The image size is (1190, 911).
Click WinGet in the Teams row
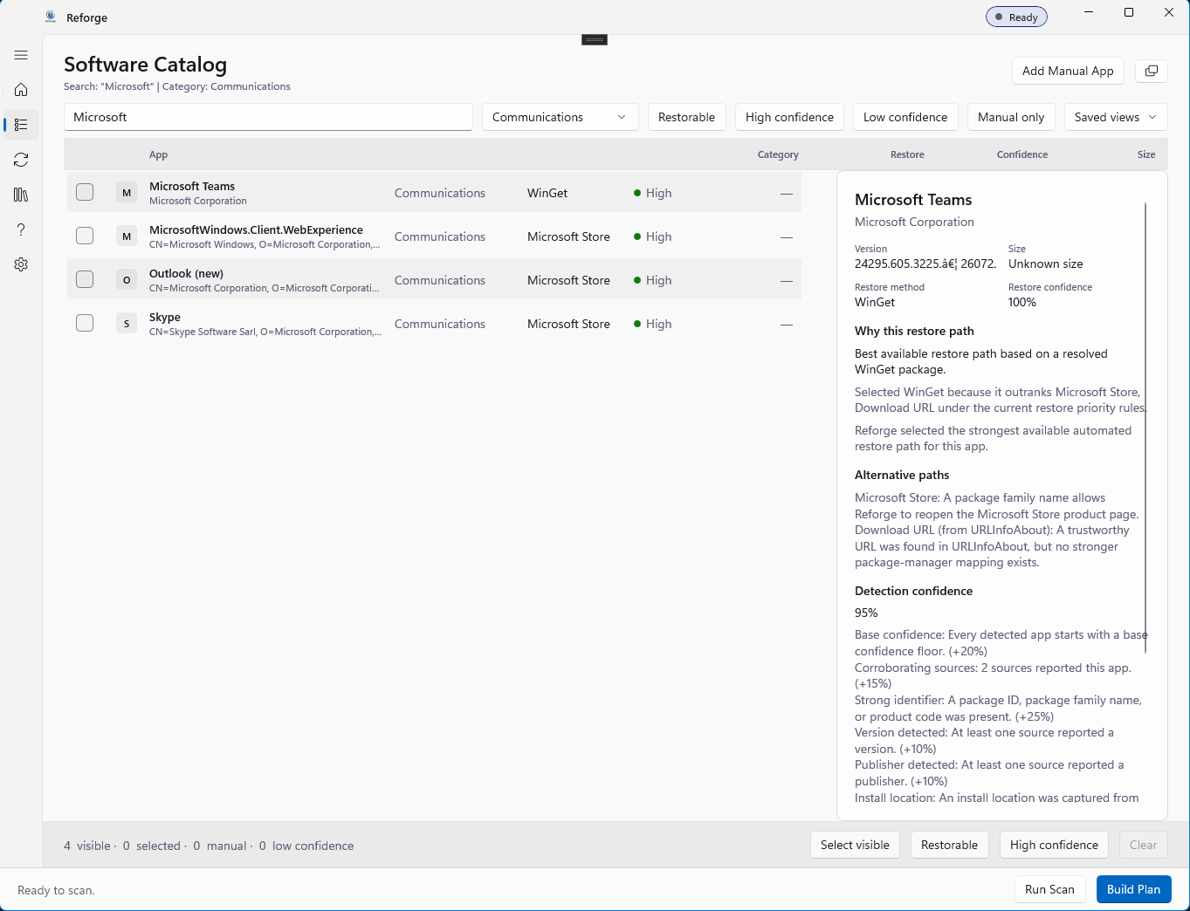click(x=547, y=193)
